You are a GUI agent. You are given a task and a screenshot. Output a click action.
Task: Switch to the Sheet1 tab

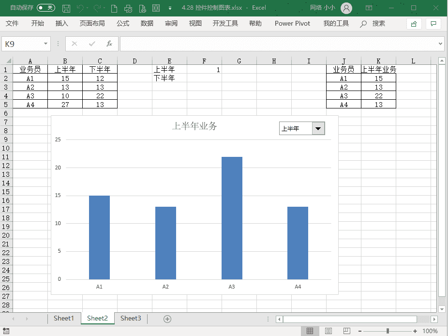(x=64, y=318)
